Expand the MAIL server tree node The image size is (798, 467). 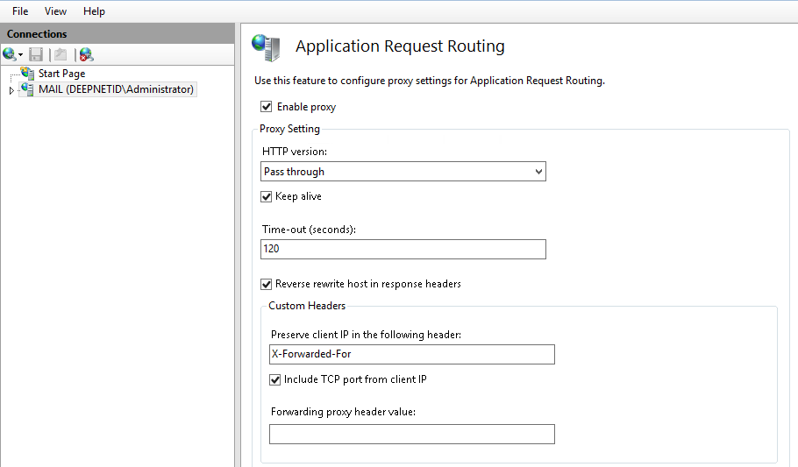point(11,90)
